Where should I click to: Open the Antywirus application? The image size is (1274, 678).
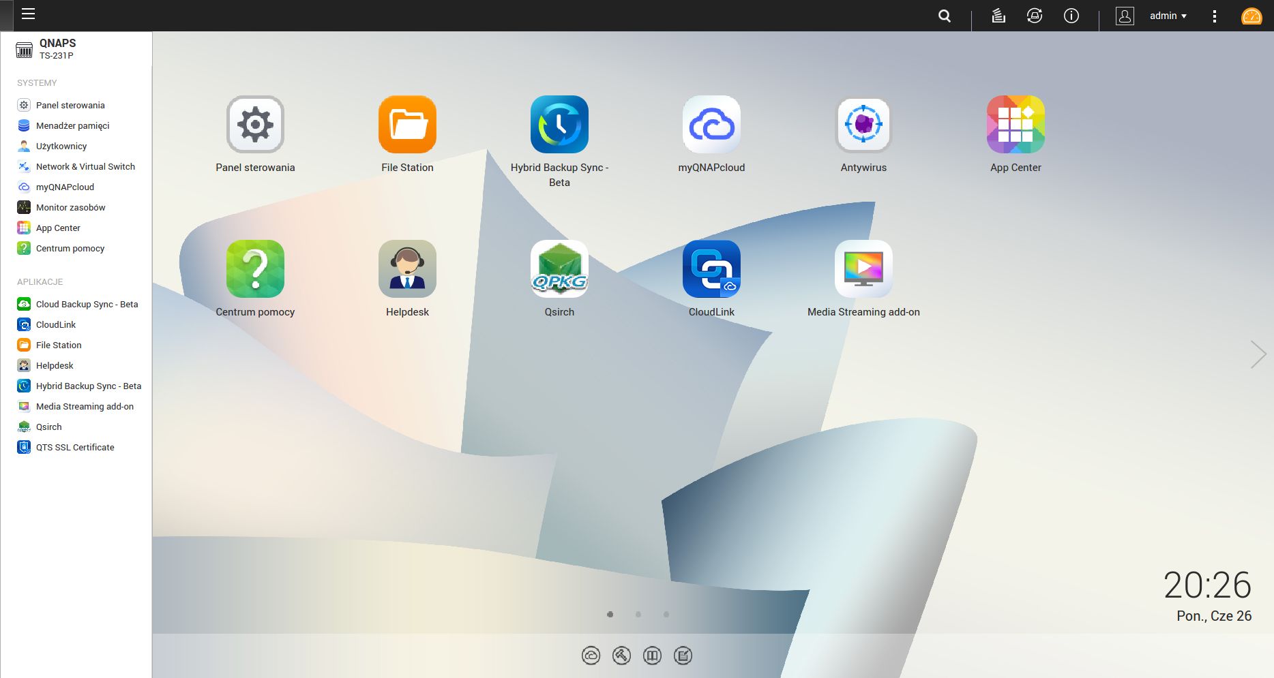point(863,125)
